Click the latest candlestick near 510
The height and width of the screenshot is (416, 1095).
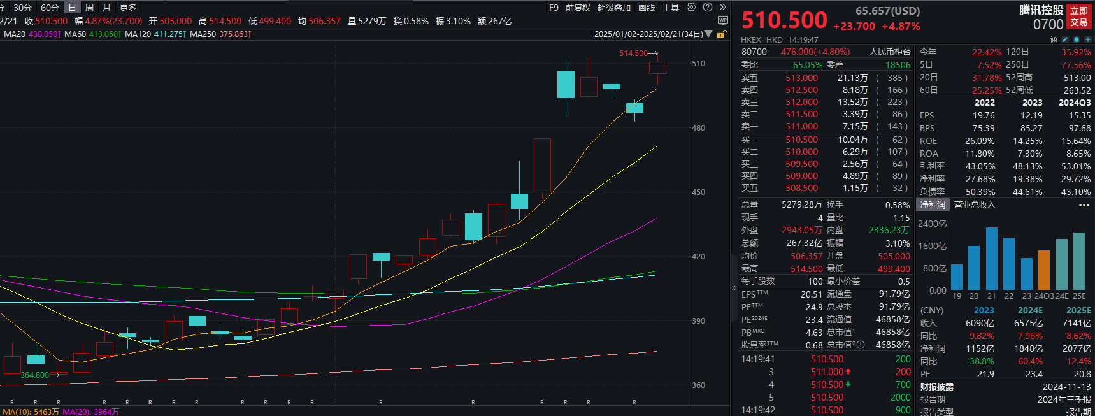coord(657,68)
